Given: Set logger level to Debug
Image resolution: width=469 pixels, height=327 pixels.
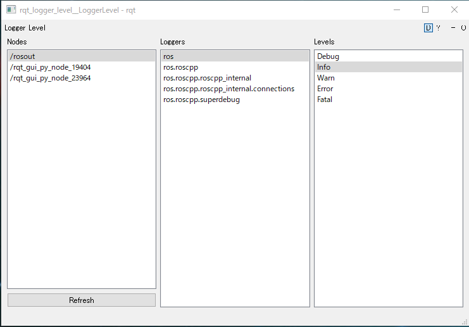Looking at the screenshot, I should pos(328,56).
